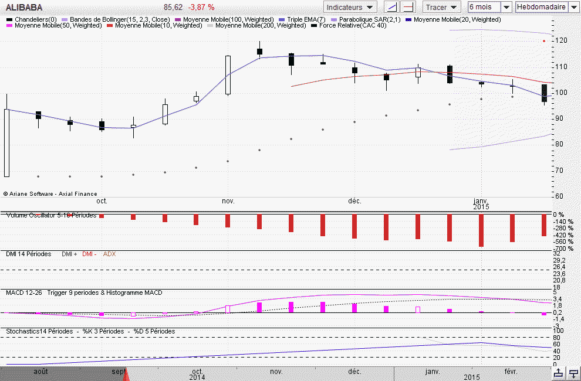Click the Moyenne Mobile(100, Weighted) legend swatch

coord(177,19)
